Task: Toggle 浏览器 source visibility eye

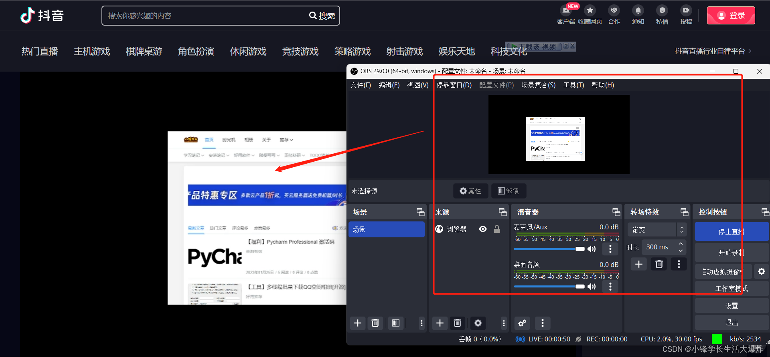Action: click(x=483, y=229)
